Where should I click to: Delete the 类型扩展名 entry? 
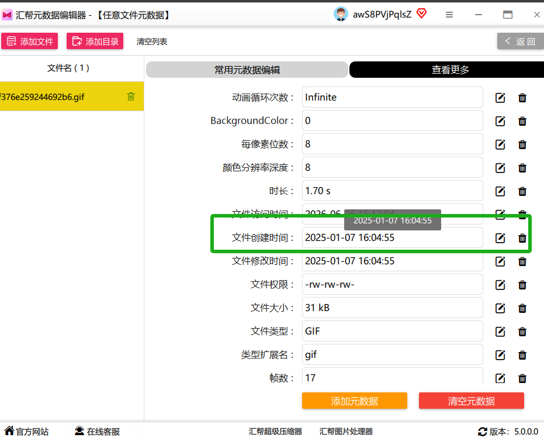(x=522, y=355)
